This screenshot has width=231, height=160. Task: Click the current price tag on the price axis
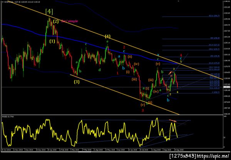coord(227,87)
